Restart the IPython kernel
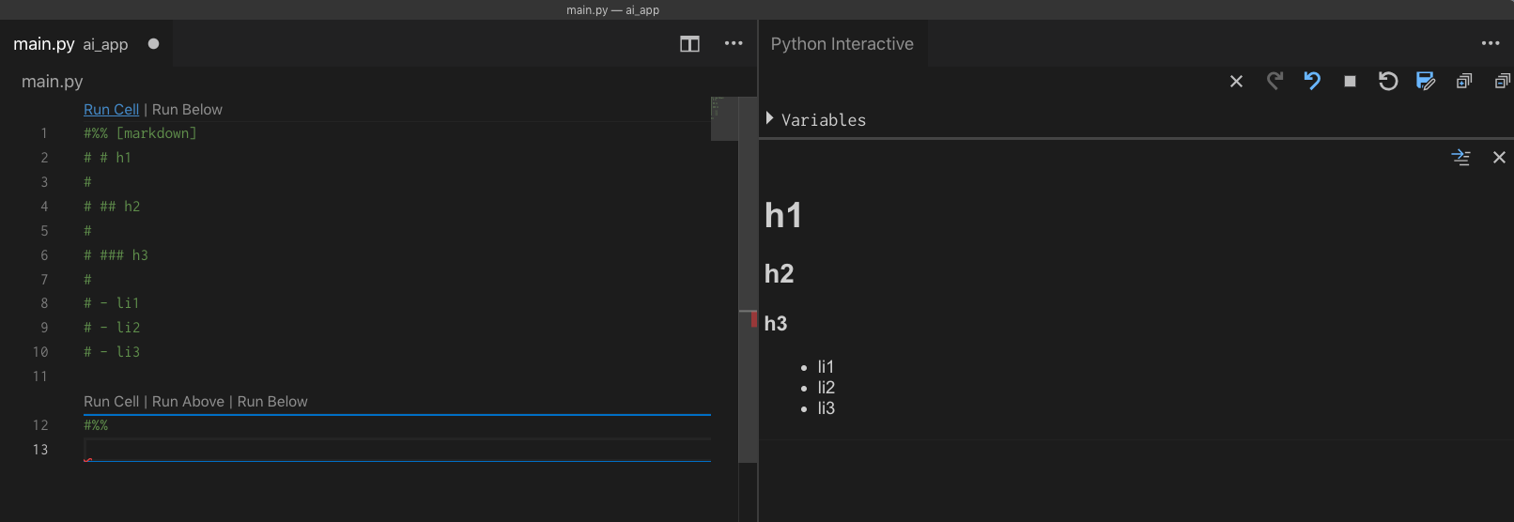The height and width of the screenshot is (522, 1514). pos(1388,82)
